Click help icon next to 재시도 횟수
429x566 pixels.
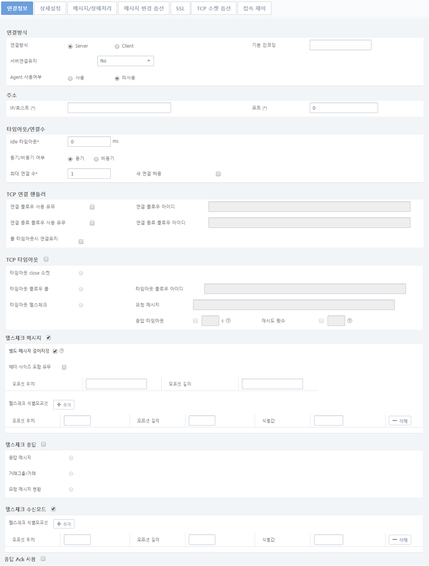click(350, 321)
